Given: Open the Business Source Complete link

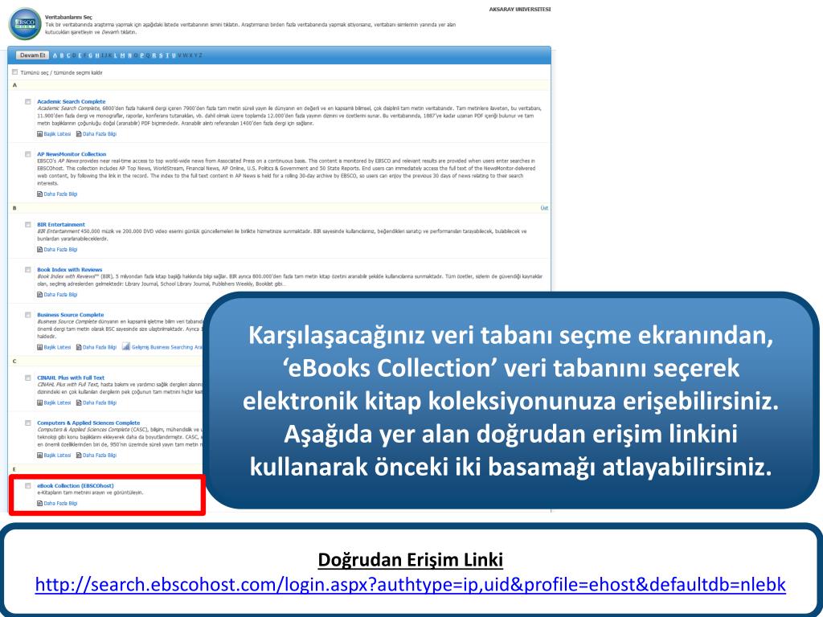Looking at the screenshot, I should [x=71, y=315].
